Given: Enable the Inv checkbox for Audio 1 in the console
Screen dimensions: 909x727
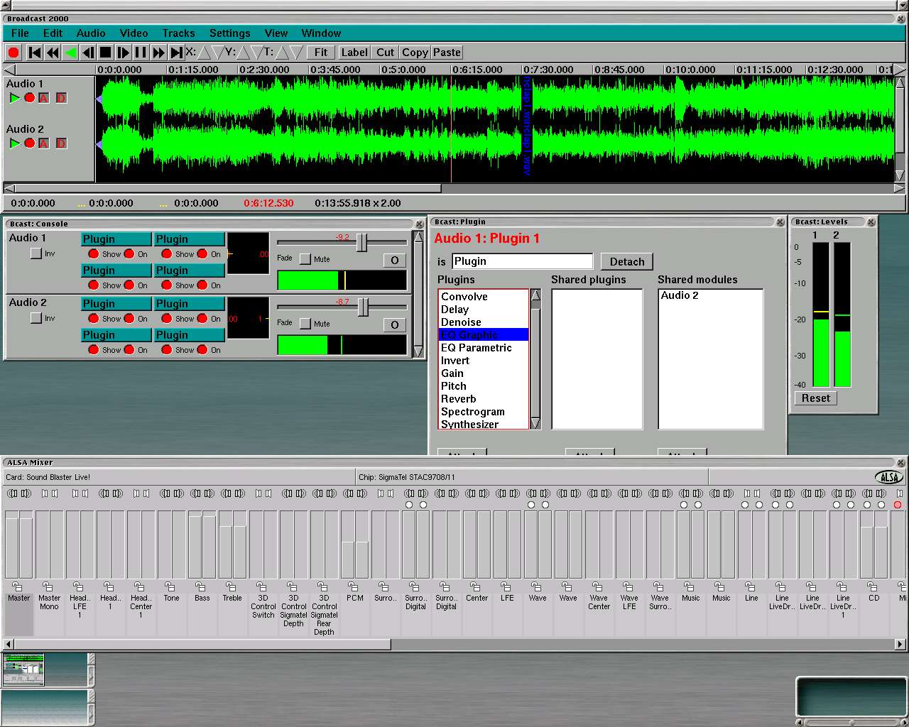Looking at the screenshot, I should (x=36, y=253).
